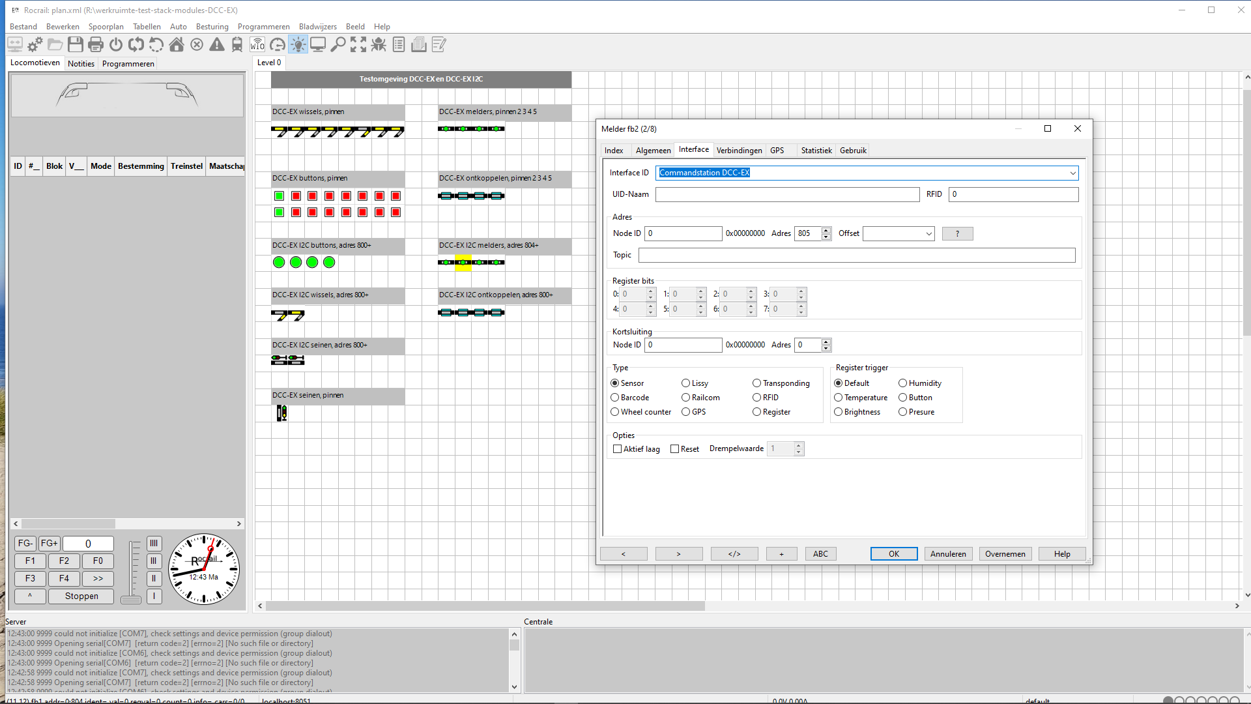Image resolution: width=1251 pixels, height=704 pixels.
Task: Click the bug debug icon
Action: [x=379, y=44]
